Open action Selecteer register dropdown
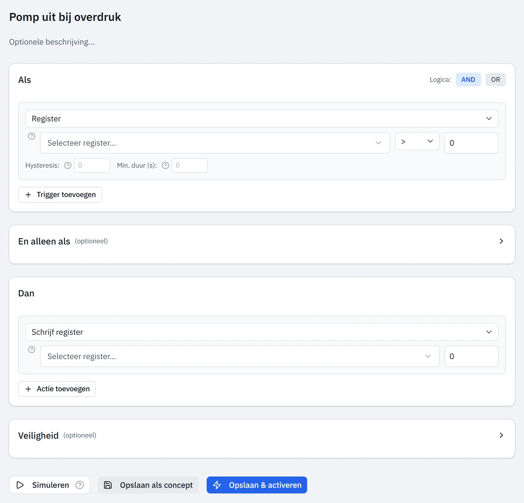524x503 pixels. [240, 356]
